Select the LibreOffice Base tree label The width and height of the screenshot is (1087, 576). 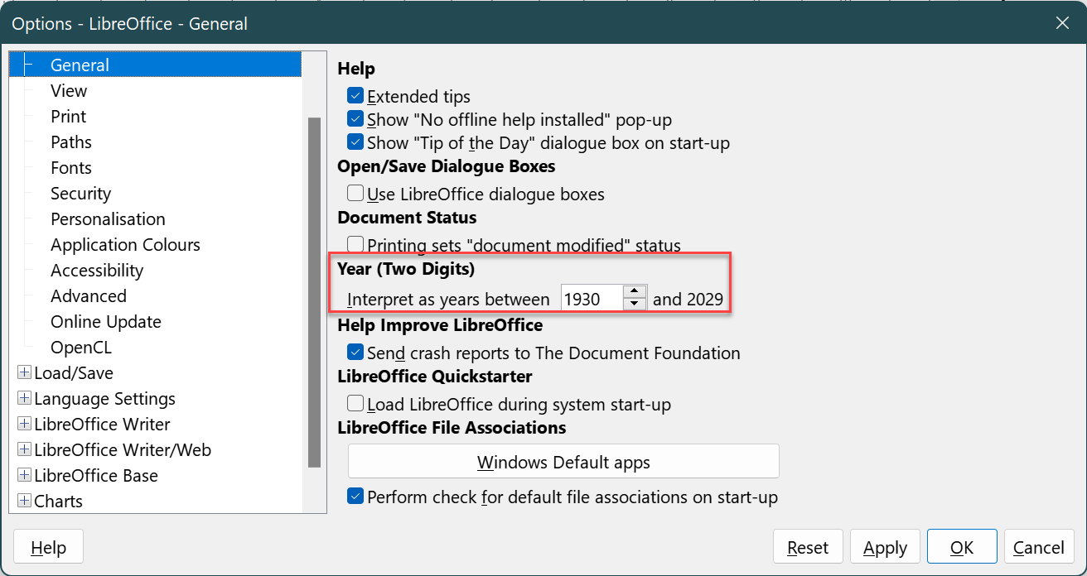pos(96,476)
